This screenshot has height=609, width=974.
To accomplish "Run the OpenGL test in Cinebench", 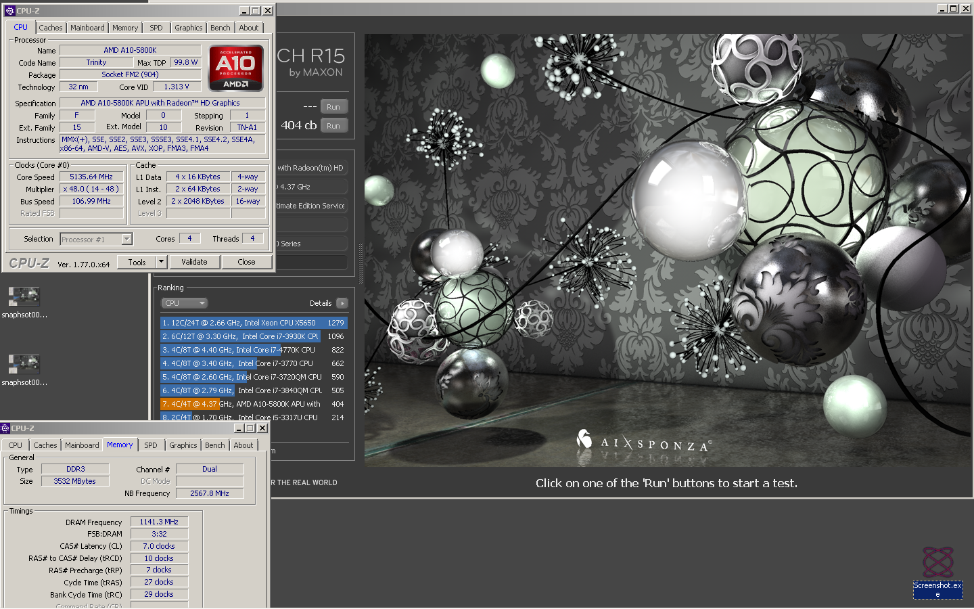I will point(333,107).
